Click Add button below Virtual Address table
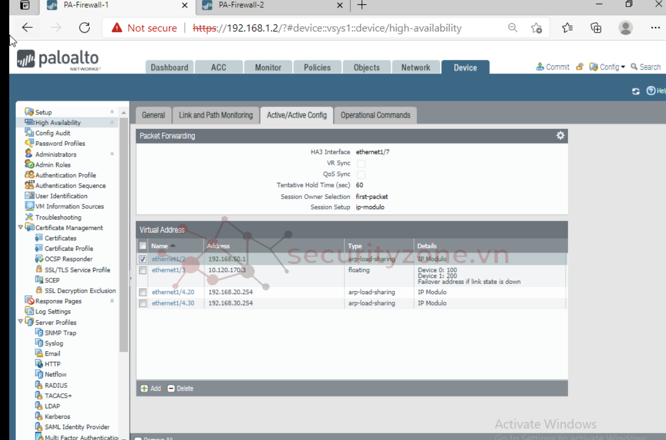666x440 pixels. coord(151,388)
